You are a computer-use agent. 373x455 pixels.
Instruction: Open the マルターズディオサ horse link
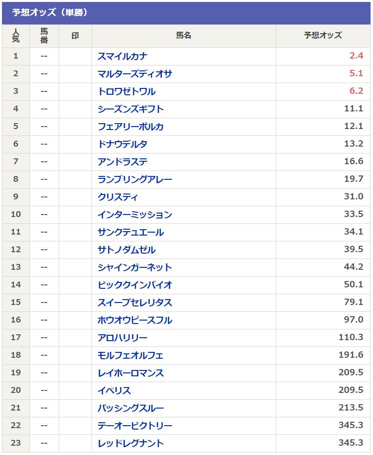point(135,74)
